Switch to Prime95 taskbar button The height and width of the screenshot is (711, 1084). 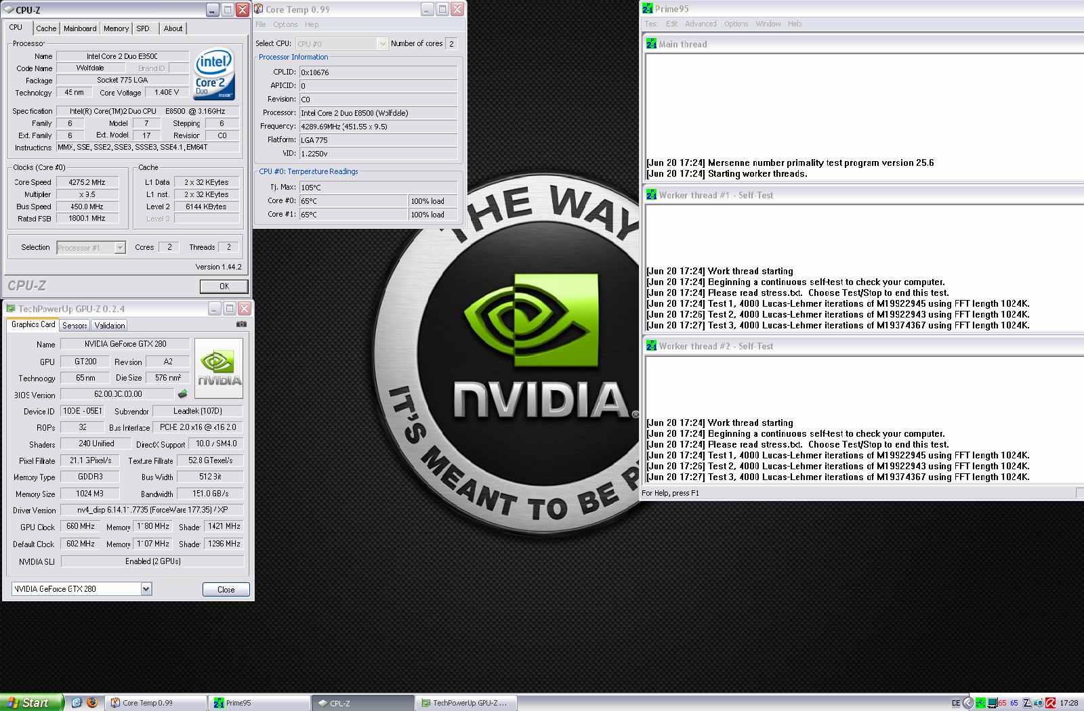[x=259, y=703]
